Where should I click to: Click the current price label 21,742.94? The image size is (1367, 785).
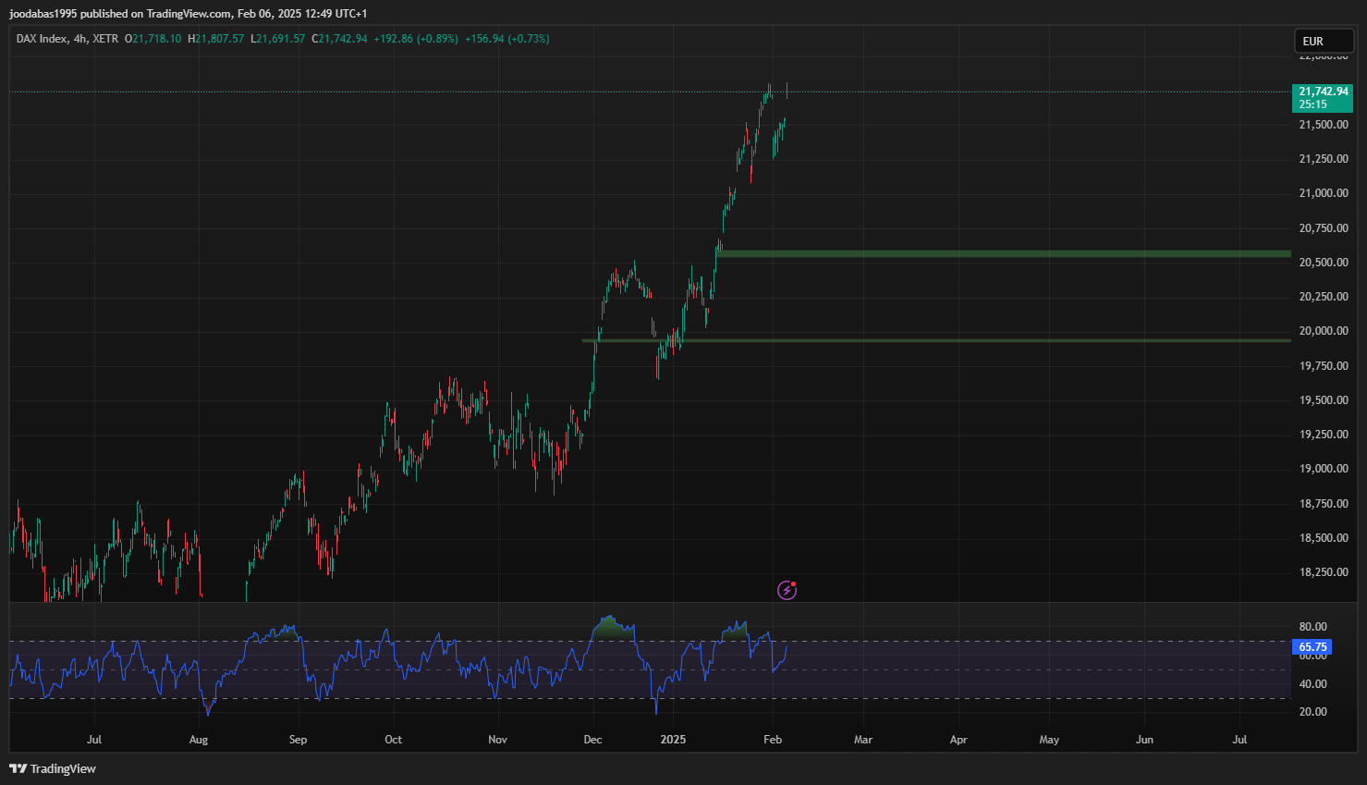[1322, 97]
